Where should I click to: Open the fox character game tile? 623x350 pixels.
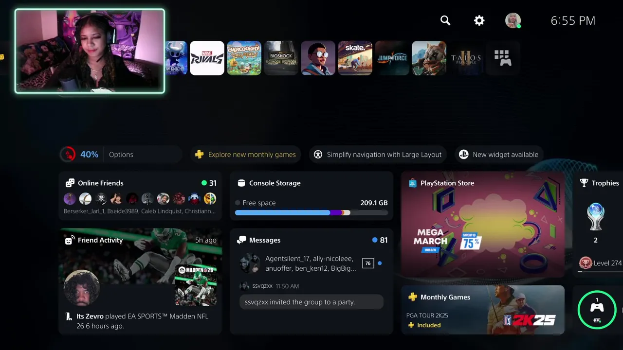click(x=429, y=58)
